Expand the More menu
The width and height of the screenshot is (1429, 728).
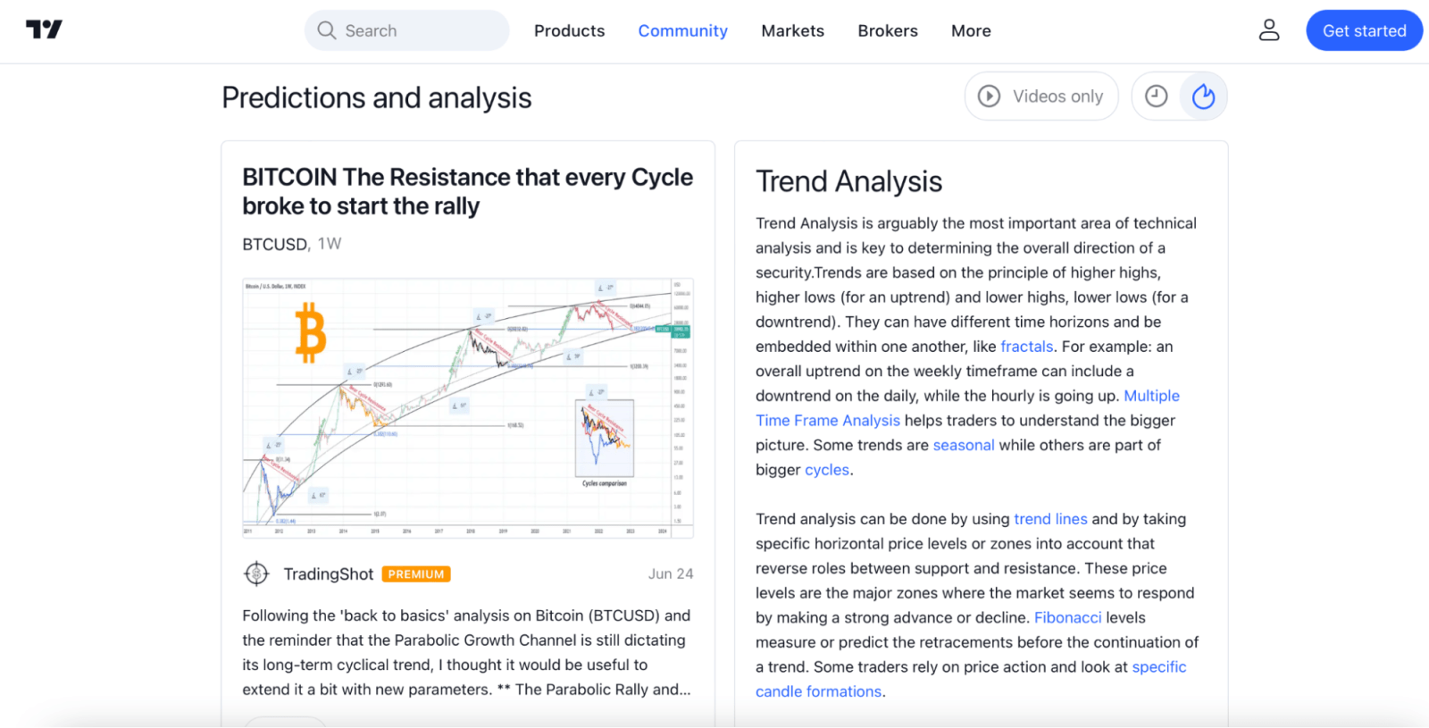point(971,30)
